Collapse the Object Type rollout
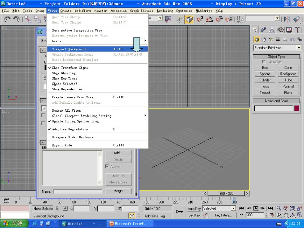304x228 pixels. click(x=276, y=56)
